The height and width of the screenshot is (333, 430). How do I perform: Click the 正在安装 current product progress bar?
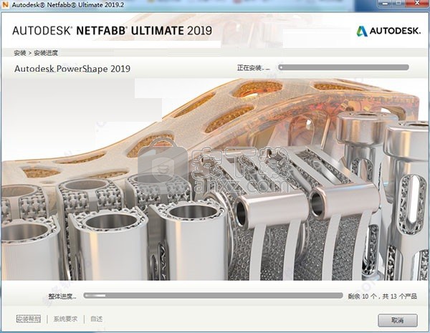tap(343, 67)
